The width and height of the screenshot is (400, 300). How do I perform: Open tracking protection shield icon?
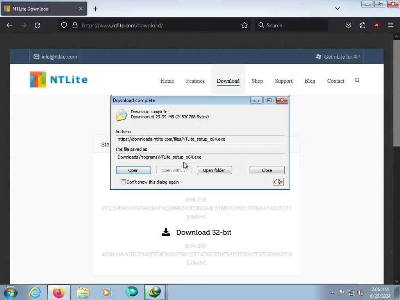point(64,25)
